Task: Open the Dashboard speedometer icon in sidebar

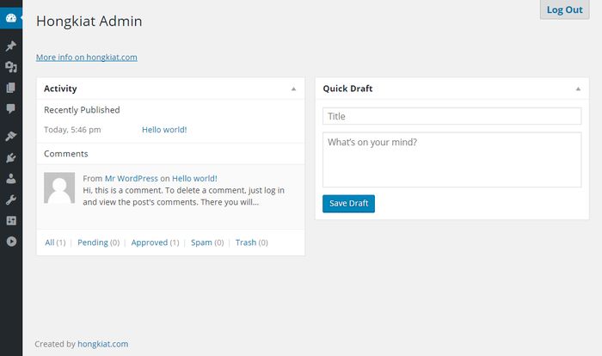Action: tap(11, 18)
